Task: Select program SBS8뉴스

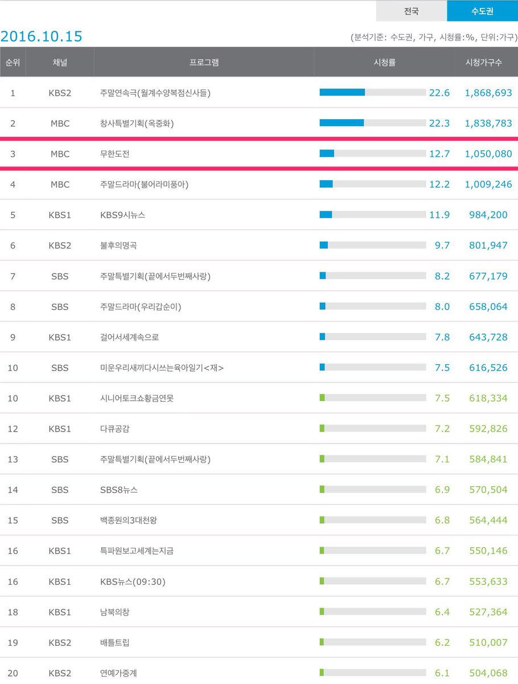Action: click(118, 490)
